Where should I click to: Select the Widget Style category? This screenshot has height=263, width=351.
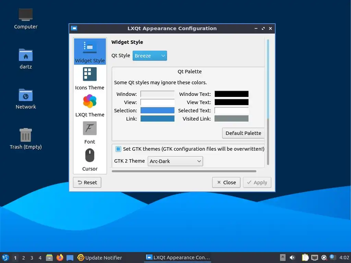[90, 51]
